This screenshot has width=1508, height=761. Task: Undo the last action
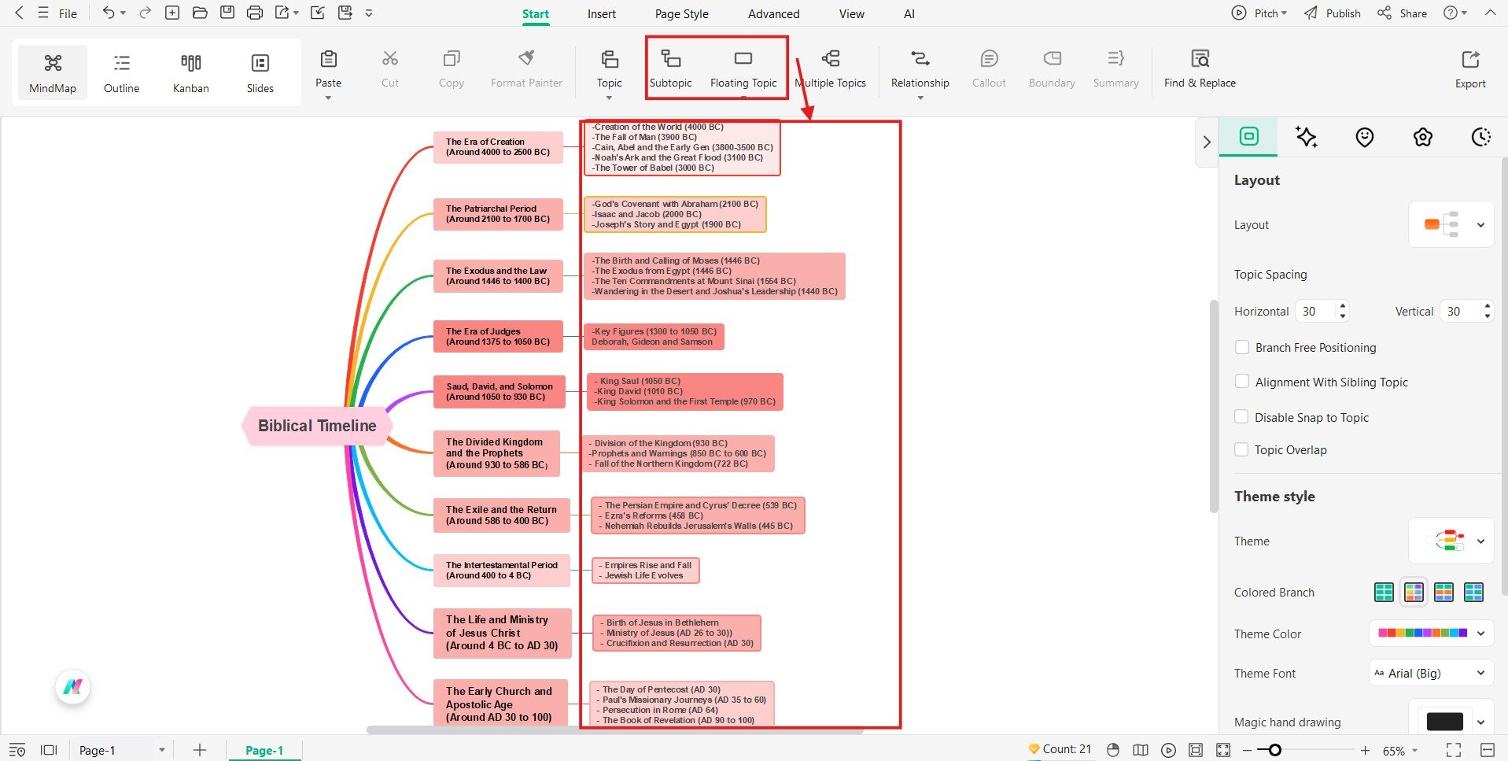tap(109, 13)
